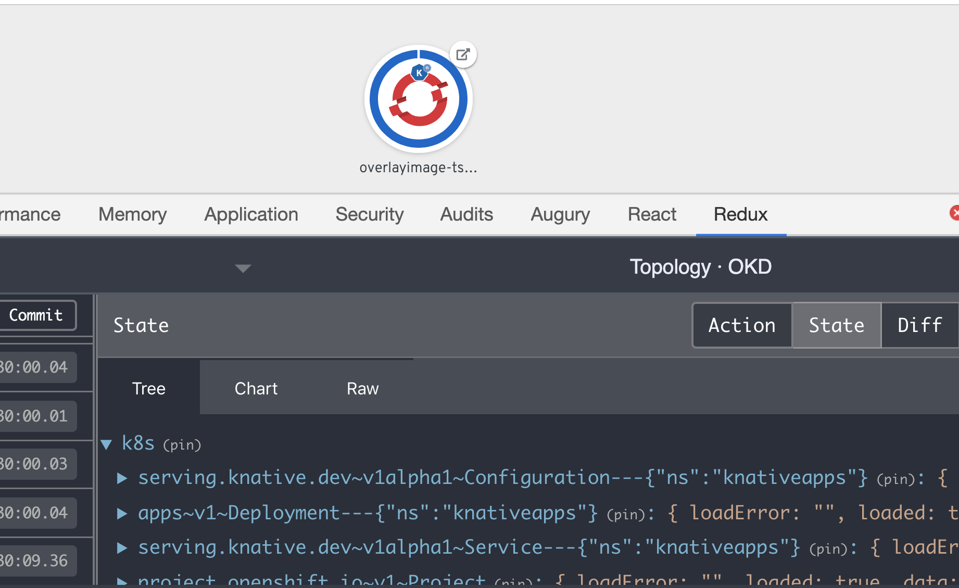Image resolution: width=959 pixels, height=588 pixels.
Task: Open the instance selector dropdown arrow
Action: tap(243, 269)
